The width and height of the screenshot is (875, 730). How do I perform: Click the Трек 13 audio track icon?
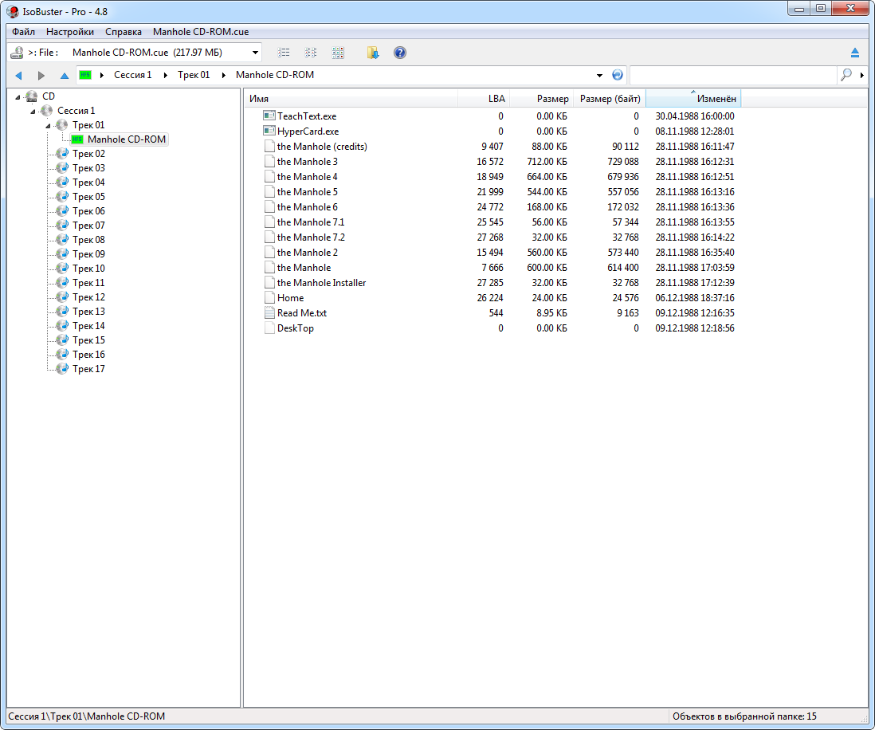point(62,312)
